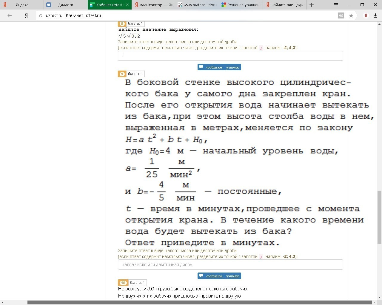Click the mathsolution tab favicon
The image size is (382, 305).
[x=180, y=5]
